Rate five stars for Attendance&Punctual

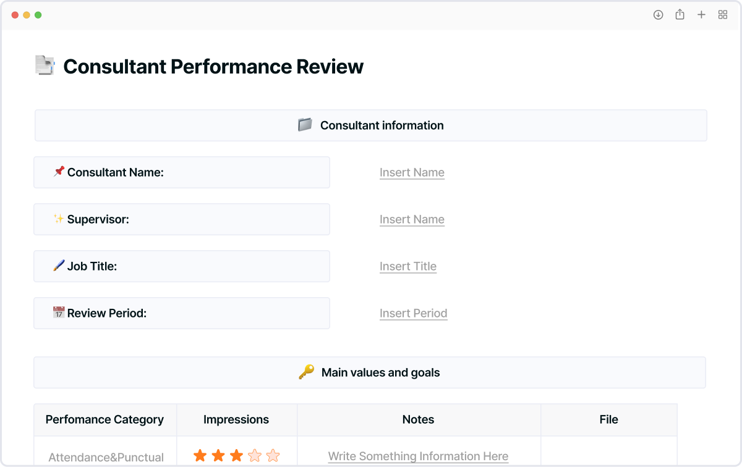pos(273,455)
